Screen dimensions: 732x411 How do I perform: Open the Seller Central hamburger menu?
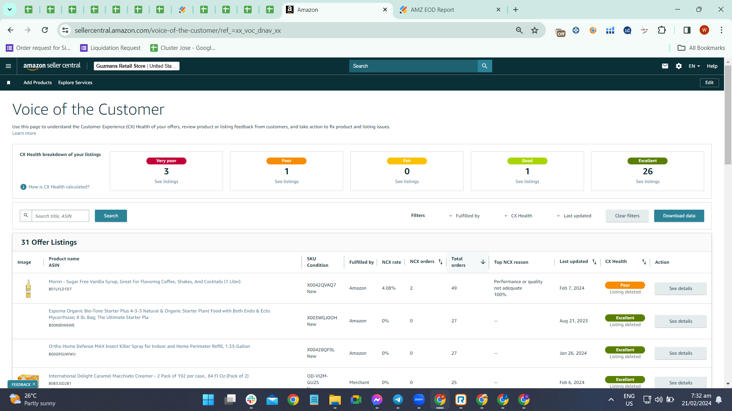tap(8, 66)
